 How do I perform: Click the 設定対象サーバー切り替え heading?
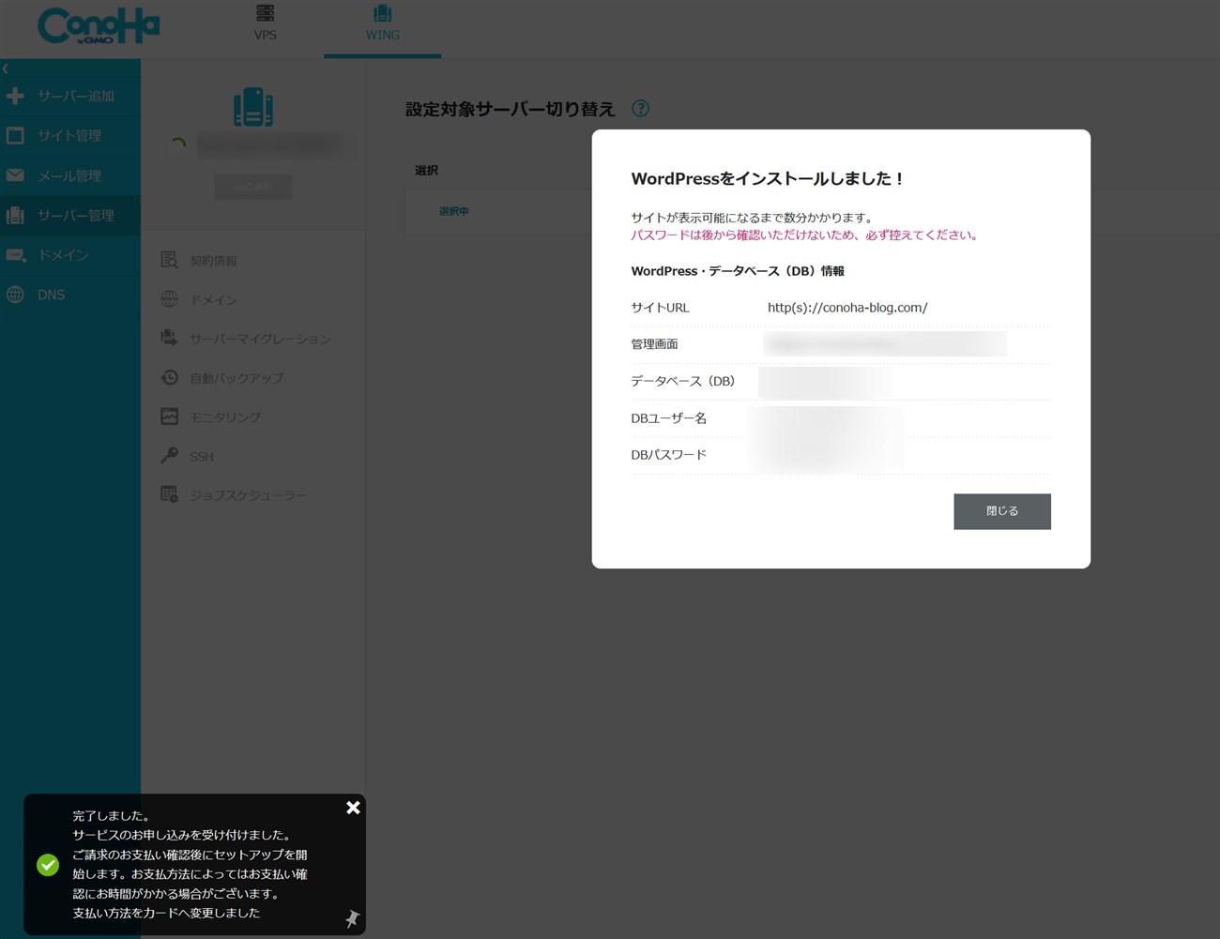click(510, 110)
